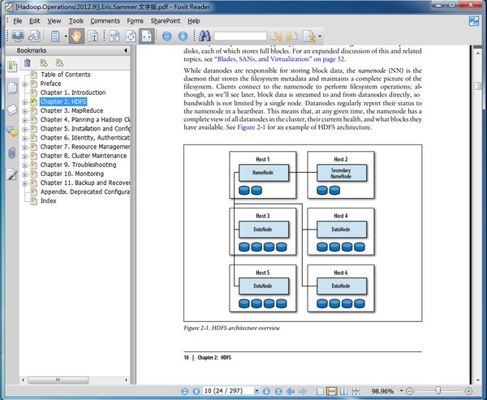The image size is (487, 400).
Task: Expand Chapter 3. MapReduce bookmark
Action: point(25,110)
